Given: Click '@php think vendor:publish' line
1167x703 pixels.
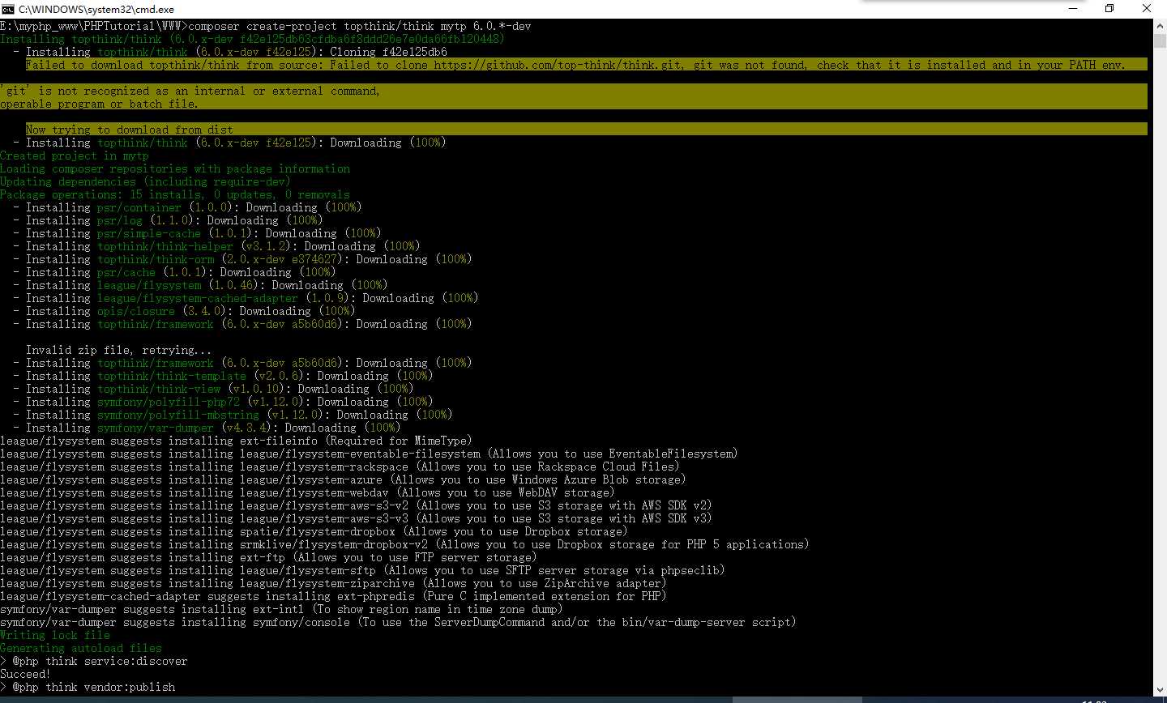Looking at the screenshot, I should coord(88,687).
